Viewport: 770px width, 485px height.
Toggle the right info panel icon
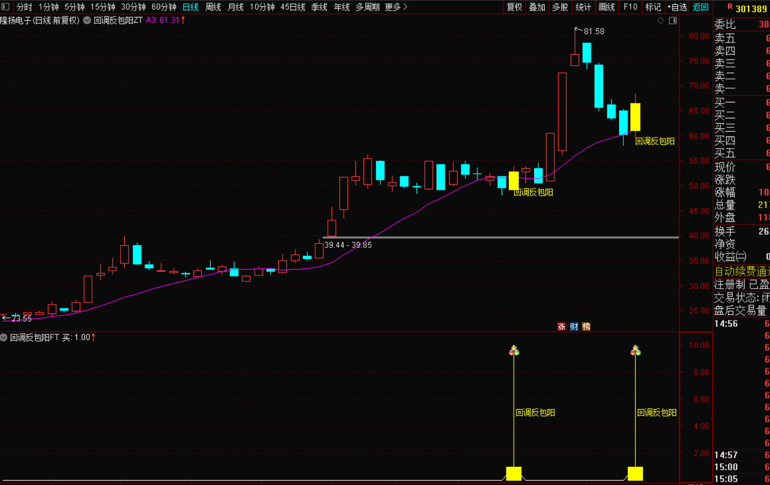[x=673, y=20]
